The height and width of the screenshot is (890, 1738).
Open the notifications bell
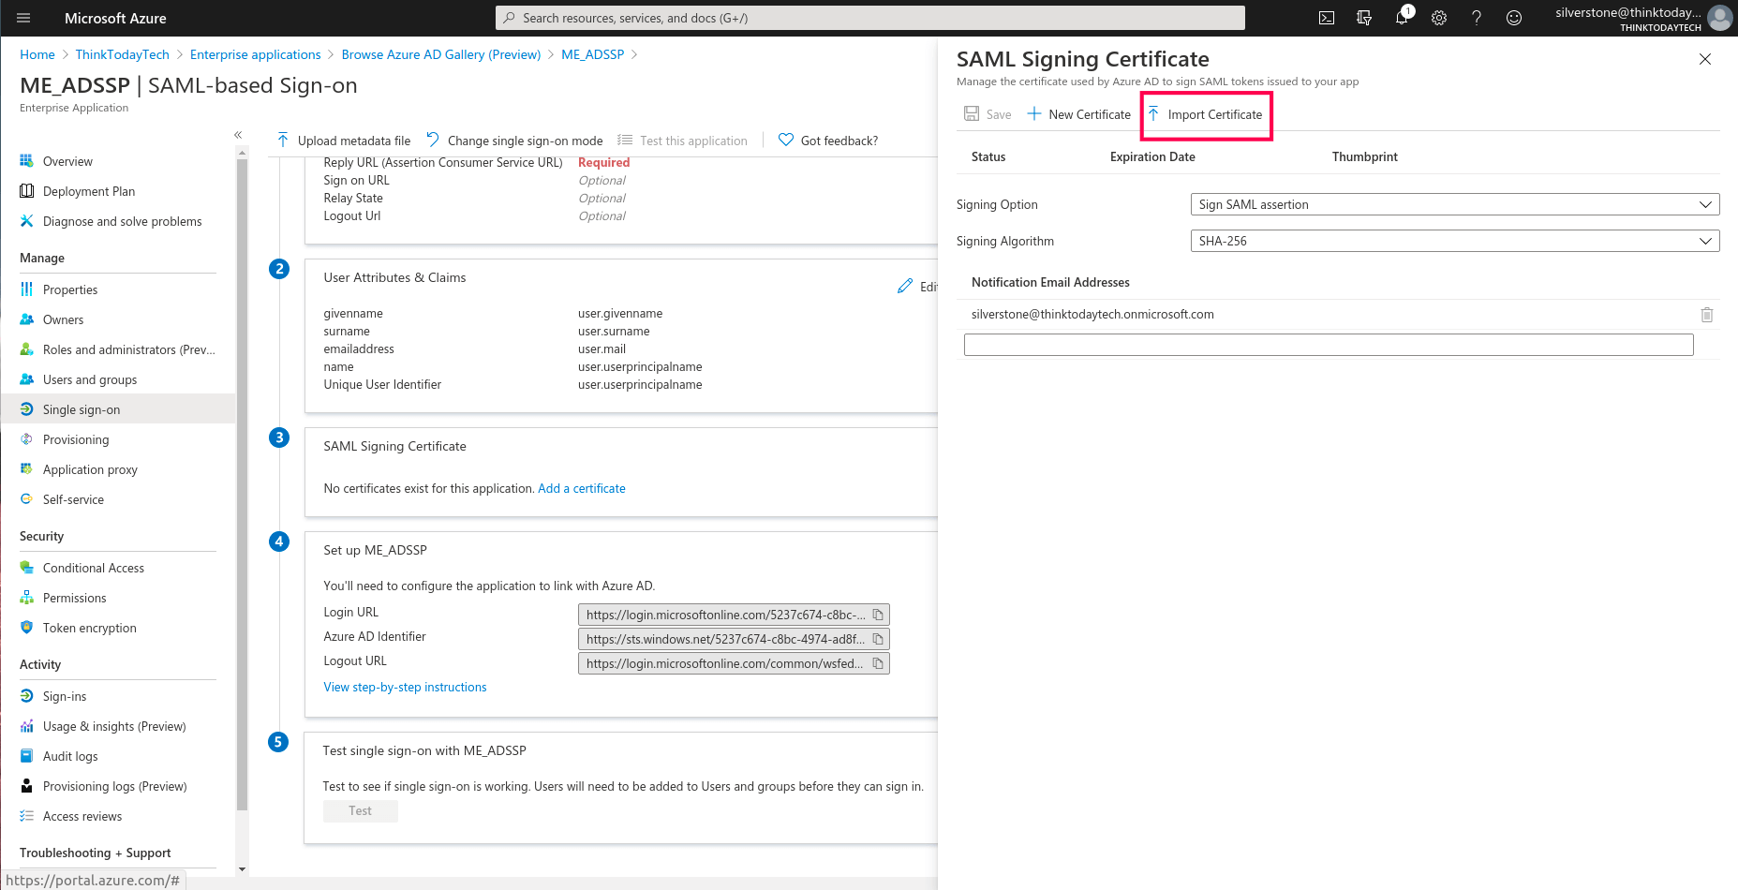point(1402,18)
